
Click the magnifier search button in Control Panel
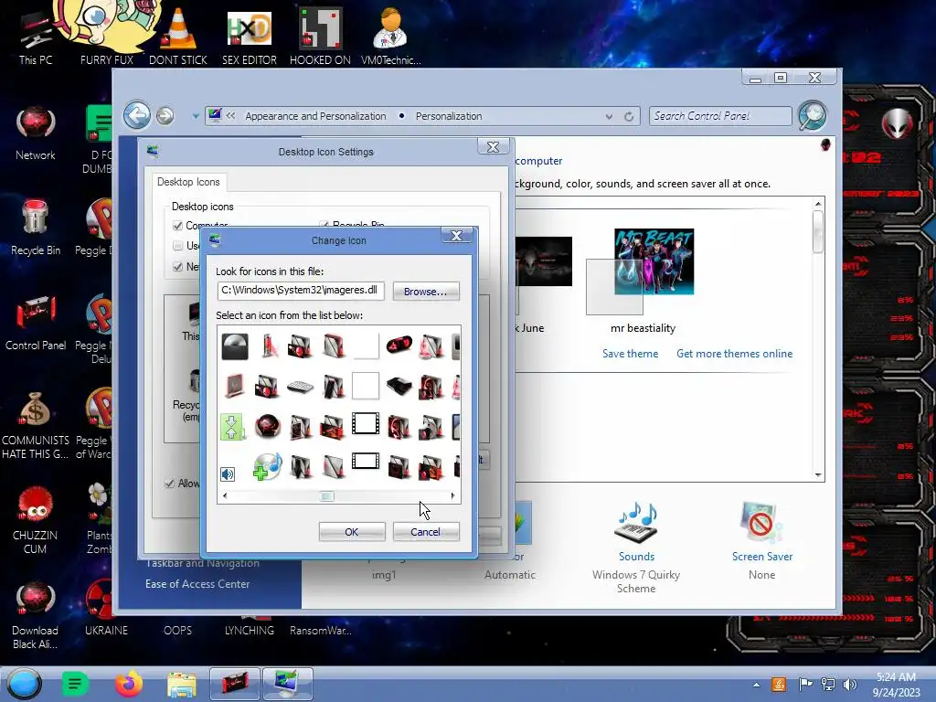coord(813,116)
